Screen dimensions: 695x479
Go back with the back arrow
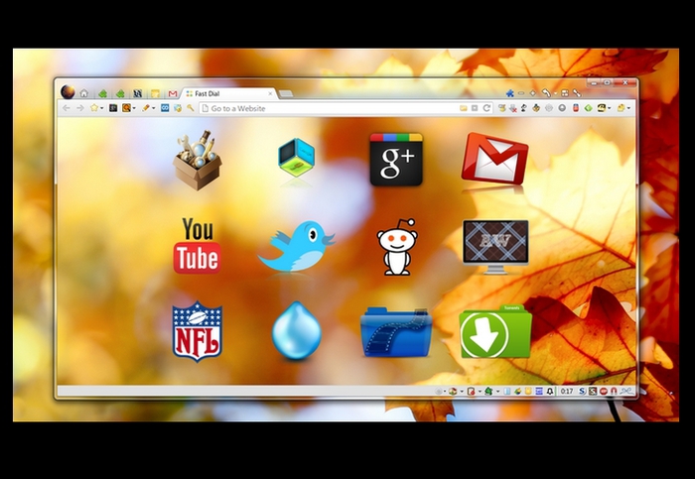(67, 108)
